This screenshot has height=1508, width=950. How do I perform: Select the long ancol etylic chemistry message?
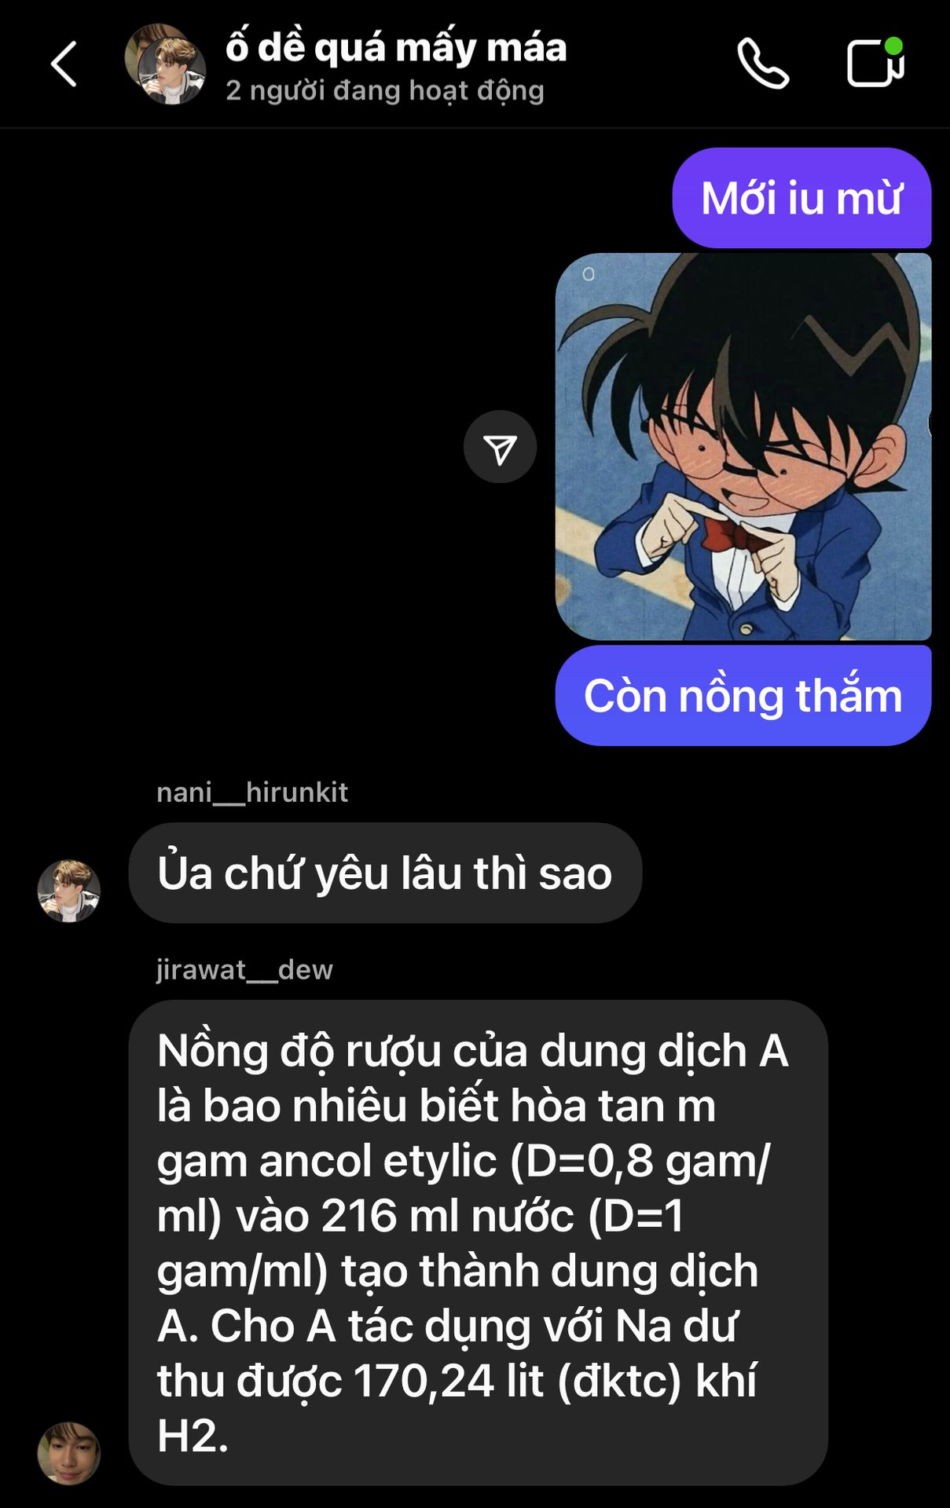point(478,1243)
